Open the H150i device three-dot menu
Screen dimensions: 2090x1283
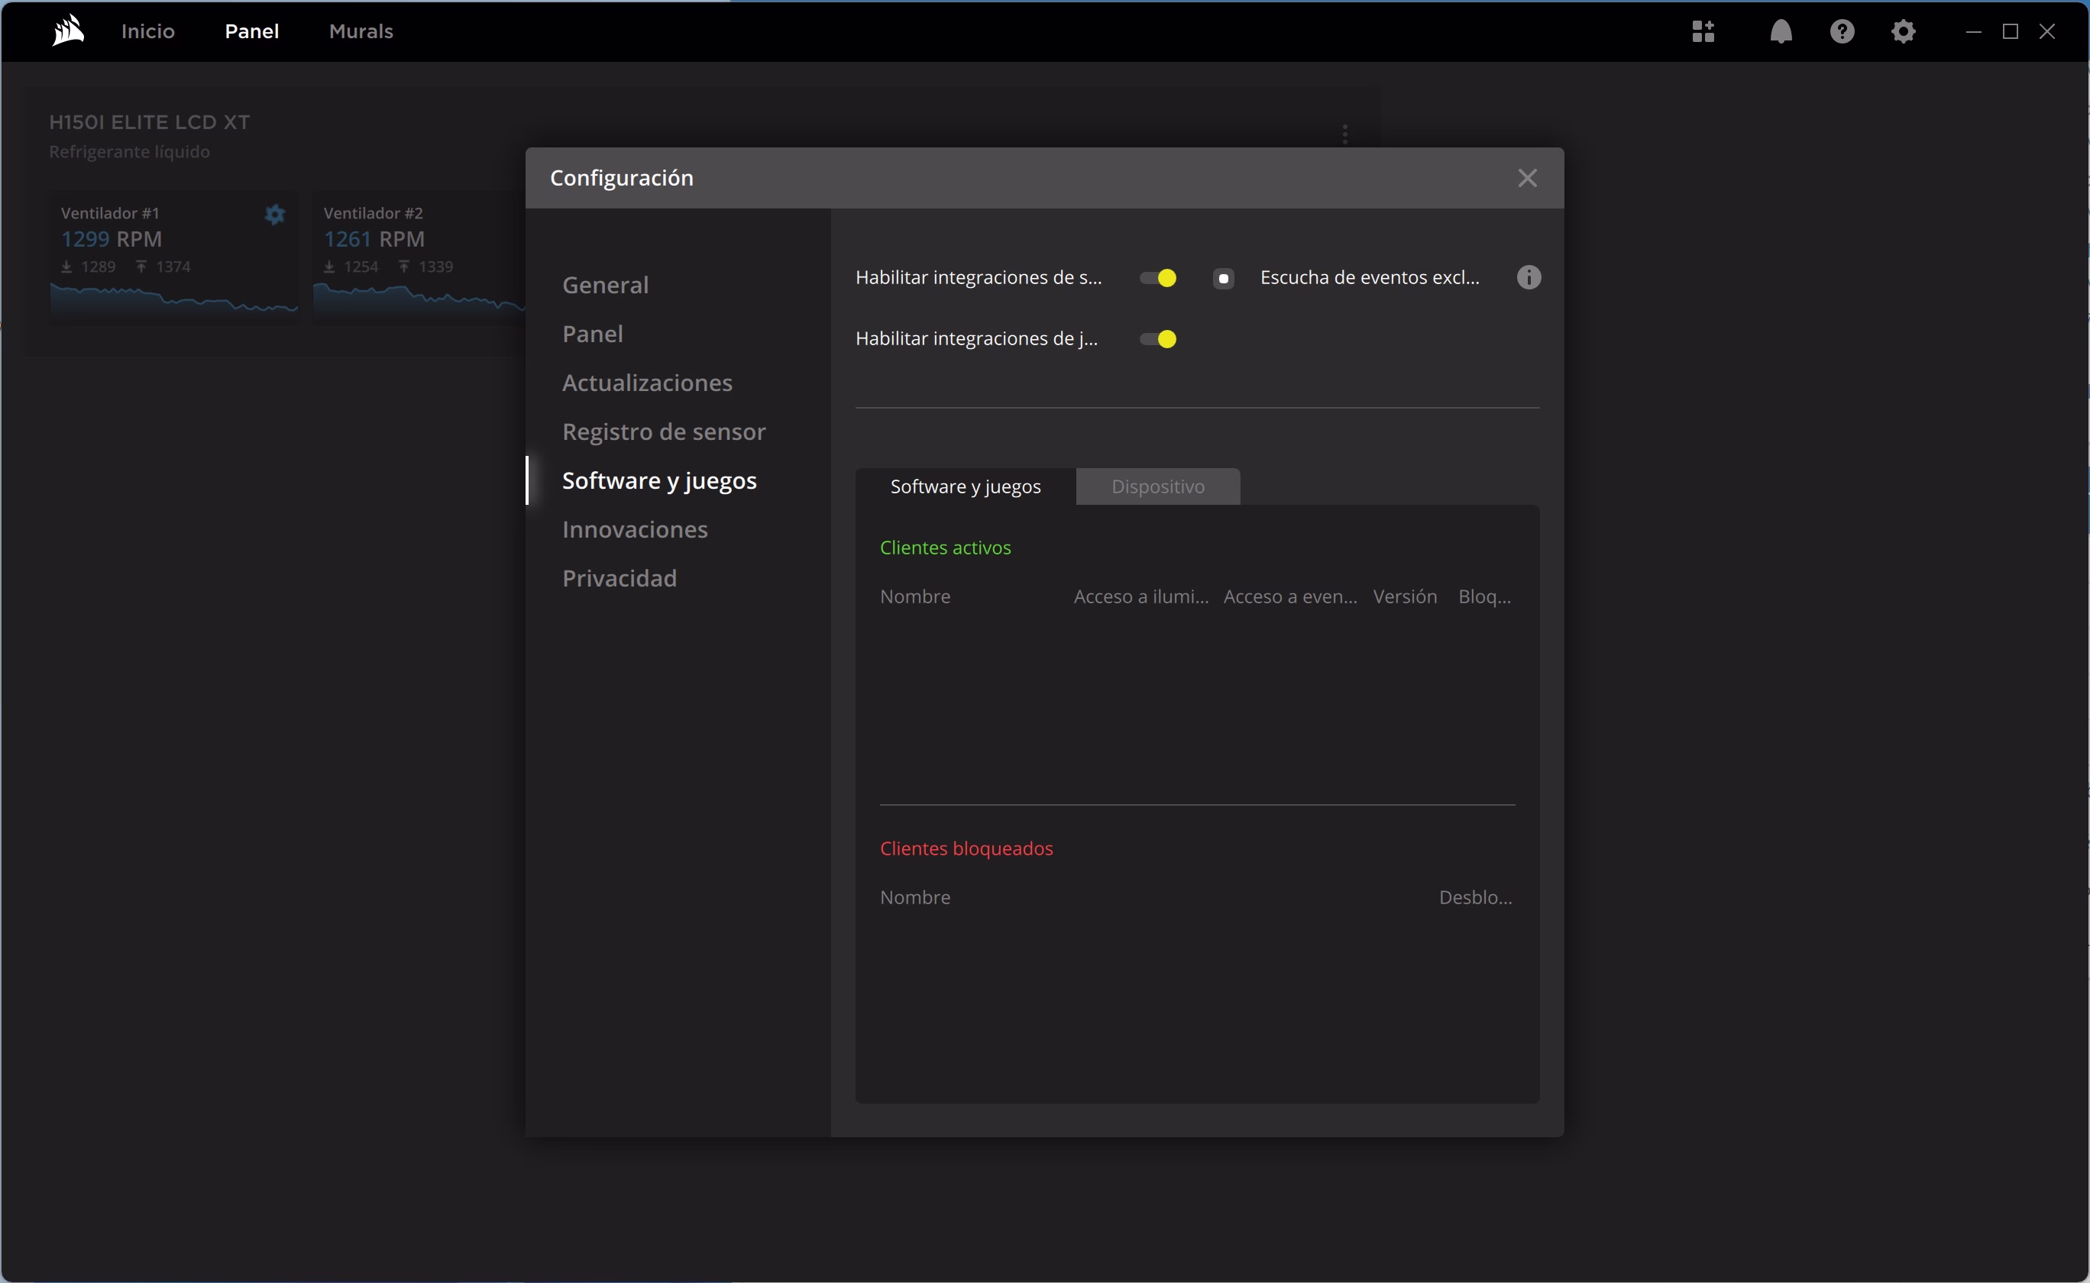[1345, 134]
